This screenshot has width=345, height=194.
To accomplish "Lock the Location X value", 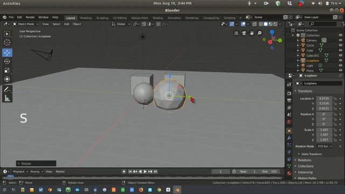I will point(335,99).
